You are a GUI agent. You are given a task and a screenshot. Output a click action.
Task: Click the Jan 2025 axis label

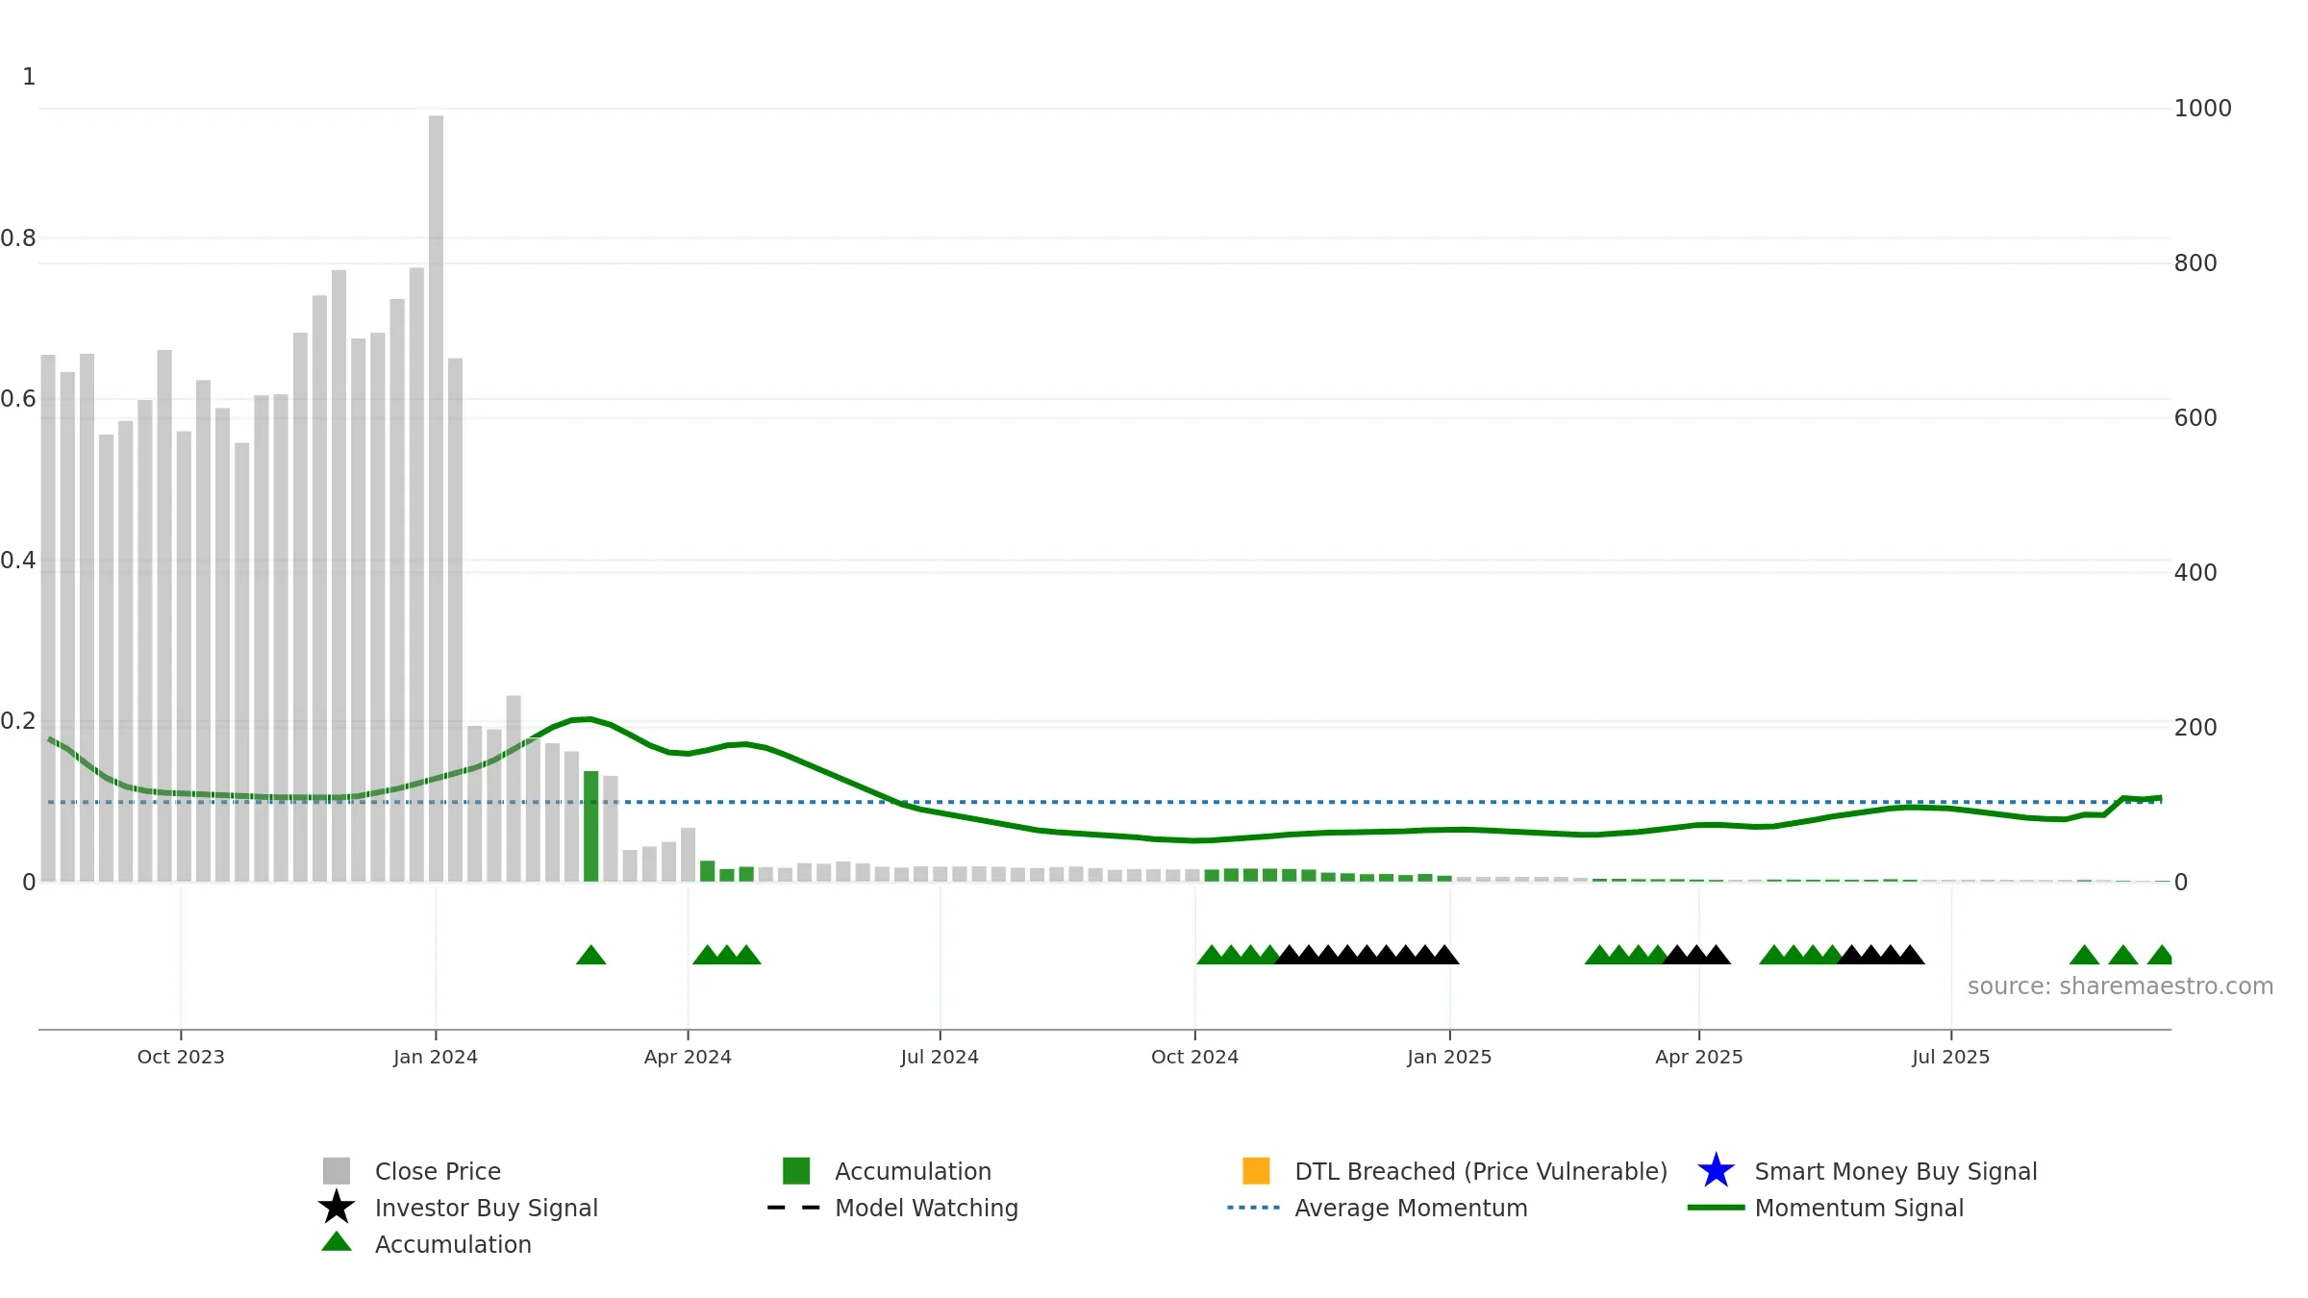(1449, 1057)
